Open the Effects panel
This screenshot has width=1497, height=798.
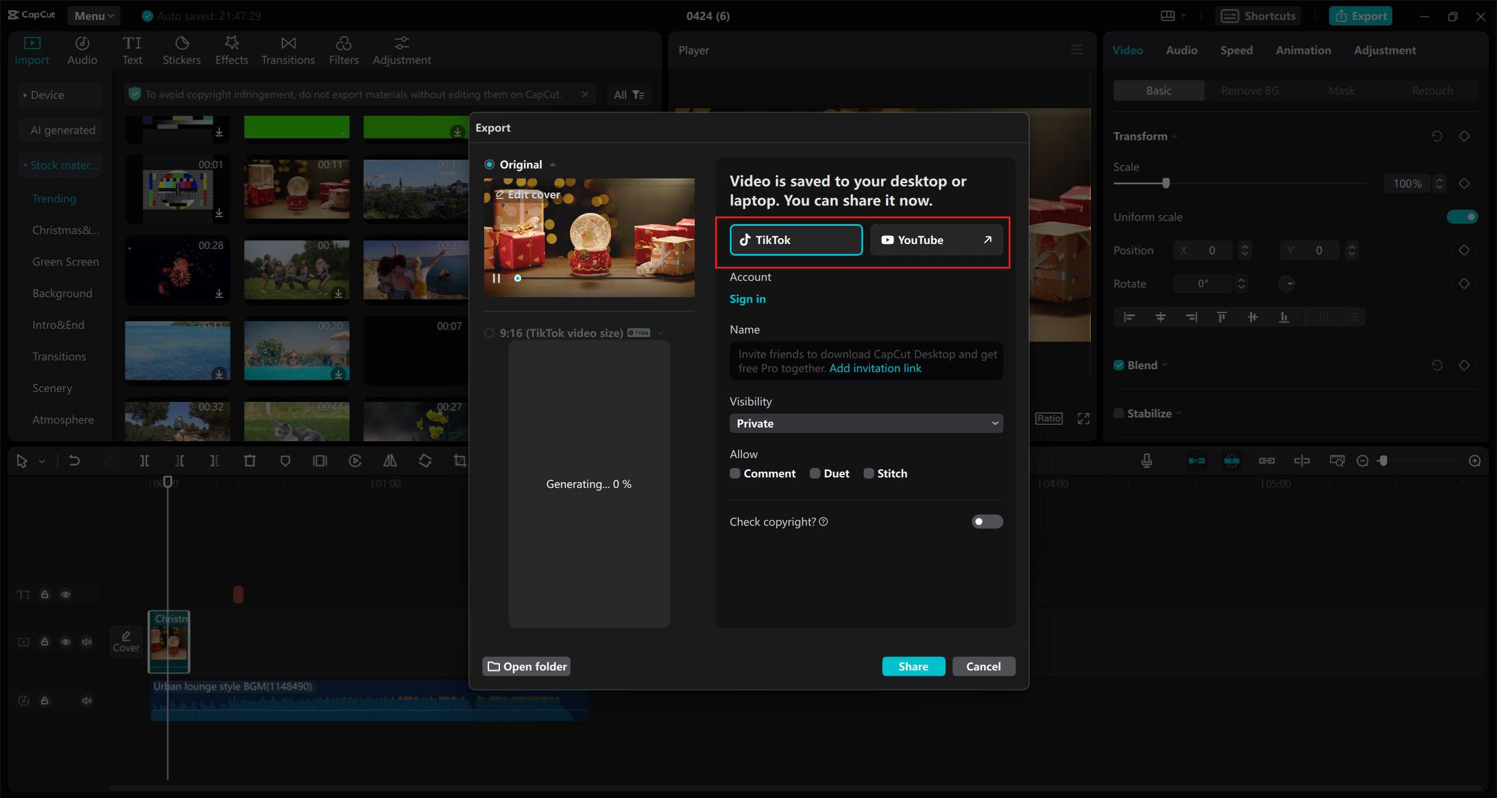(232, 50)
